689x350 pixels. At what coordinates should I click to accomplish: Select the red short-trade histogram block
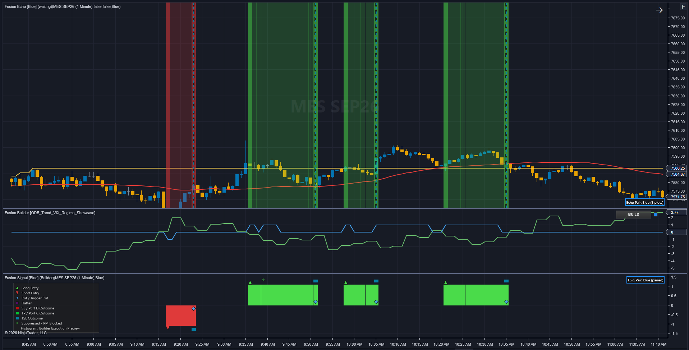181,316
